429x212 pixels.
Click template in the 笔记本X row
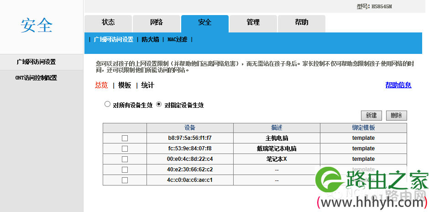coord(363,159)
